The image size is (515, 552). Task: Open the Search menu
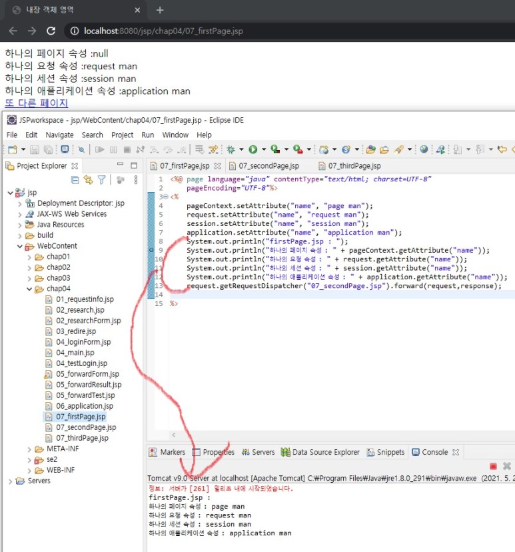(93, 135)
